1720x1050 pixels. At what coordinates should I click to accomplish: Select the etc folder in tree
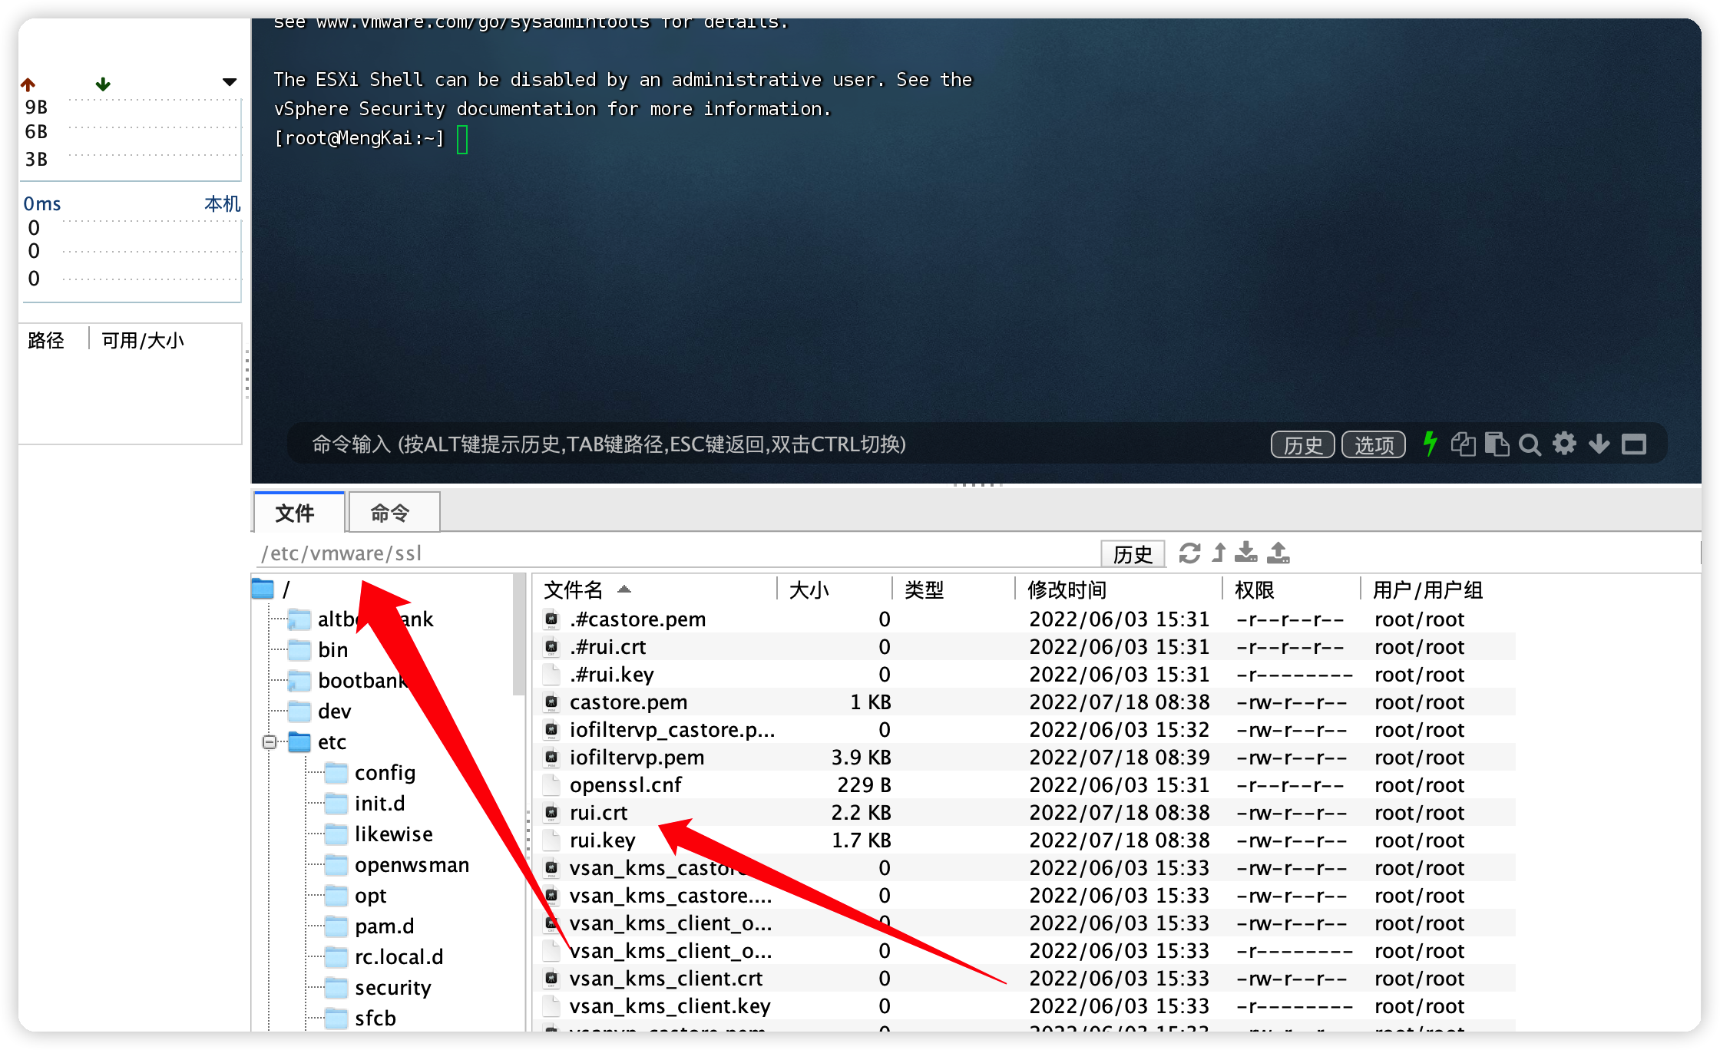point(317,742)
